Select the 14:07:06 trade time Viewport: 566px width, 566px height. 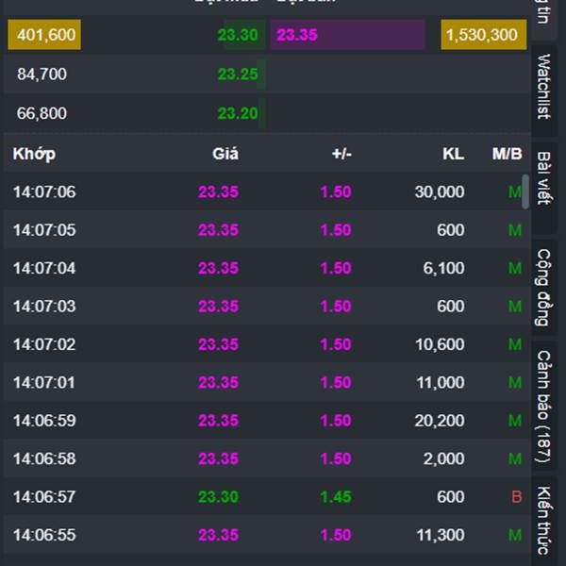click(x=44, y=191)
